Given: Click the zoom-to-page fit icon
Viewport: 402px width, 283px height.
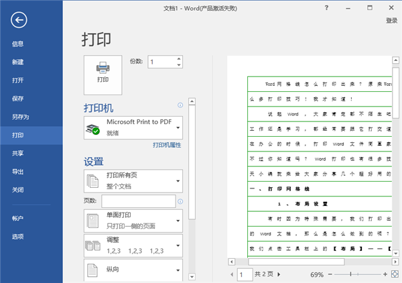Looking at the screenshot, I should tap(395, 274).
